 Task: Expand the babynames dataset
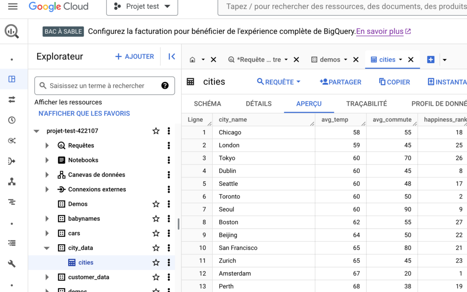coord(47,219)
